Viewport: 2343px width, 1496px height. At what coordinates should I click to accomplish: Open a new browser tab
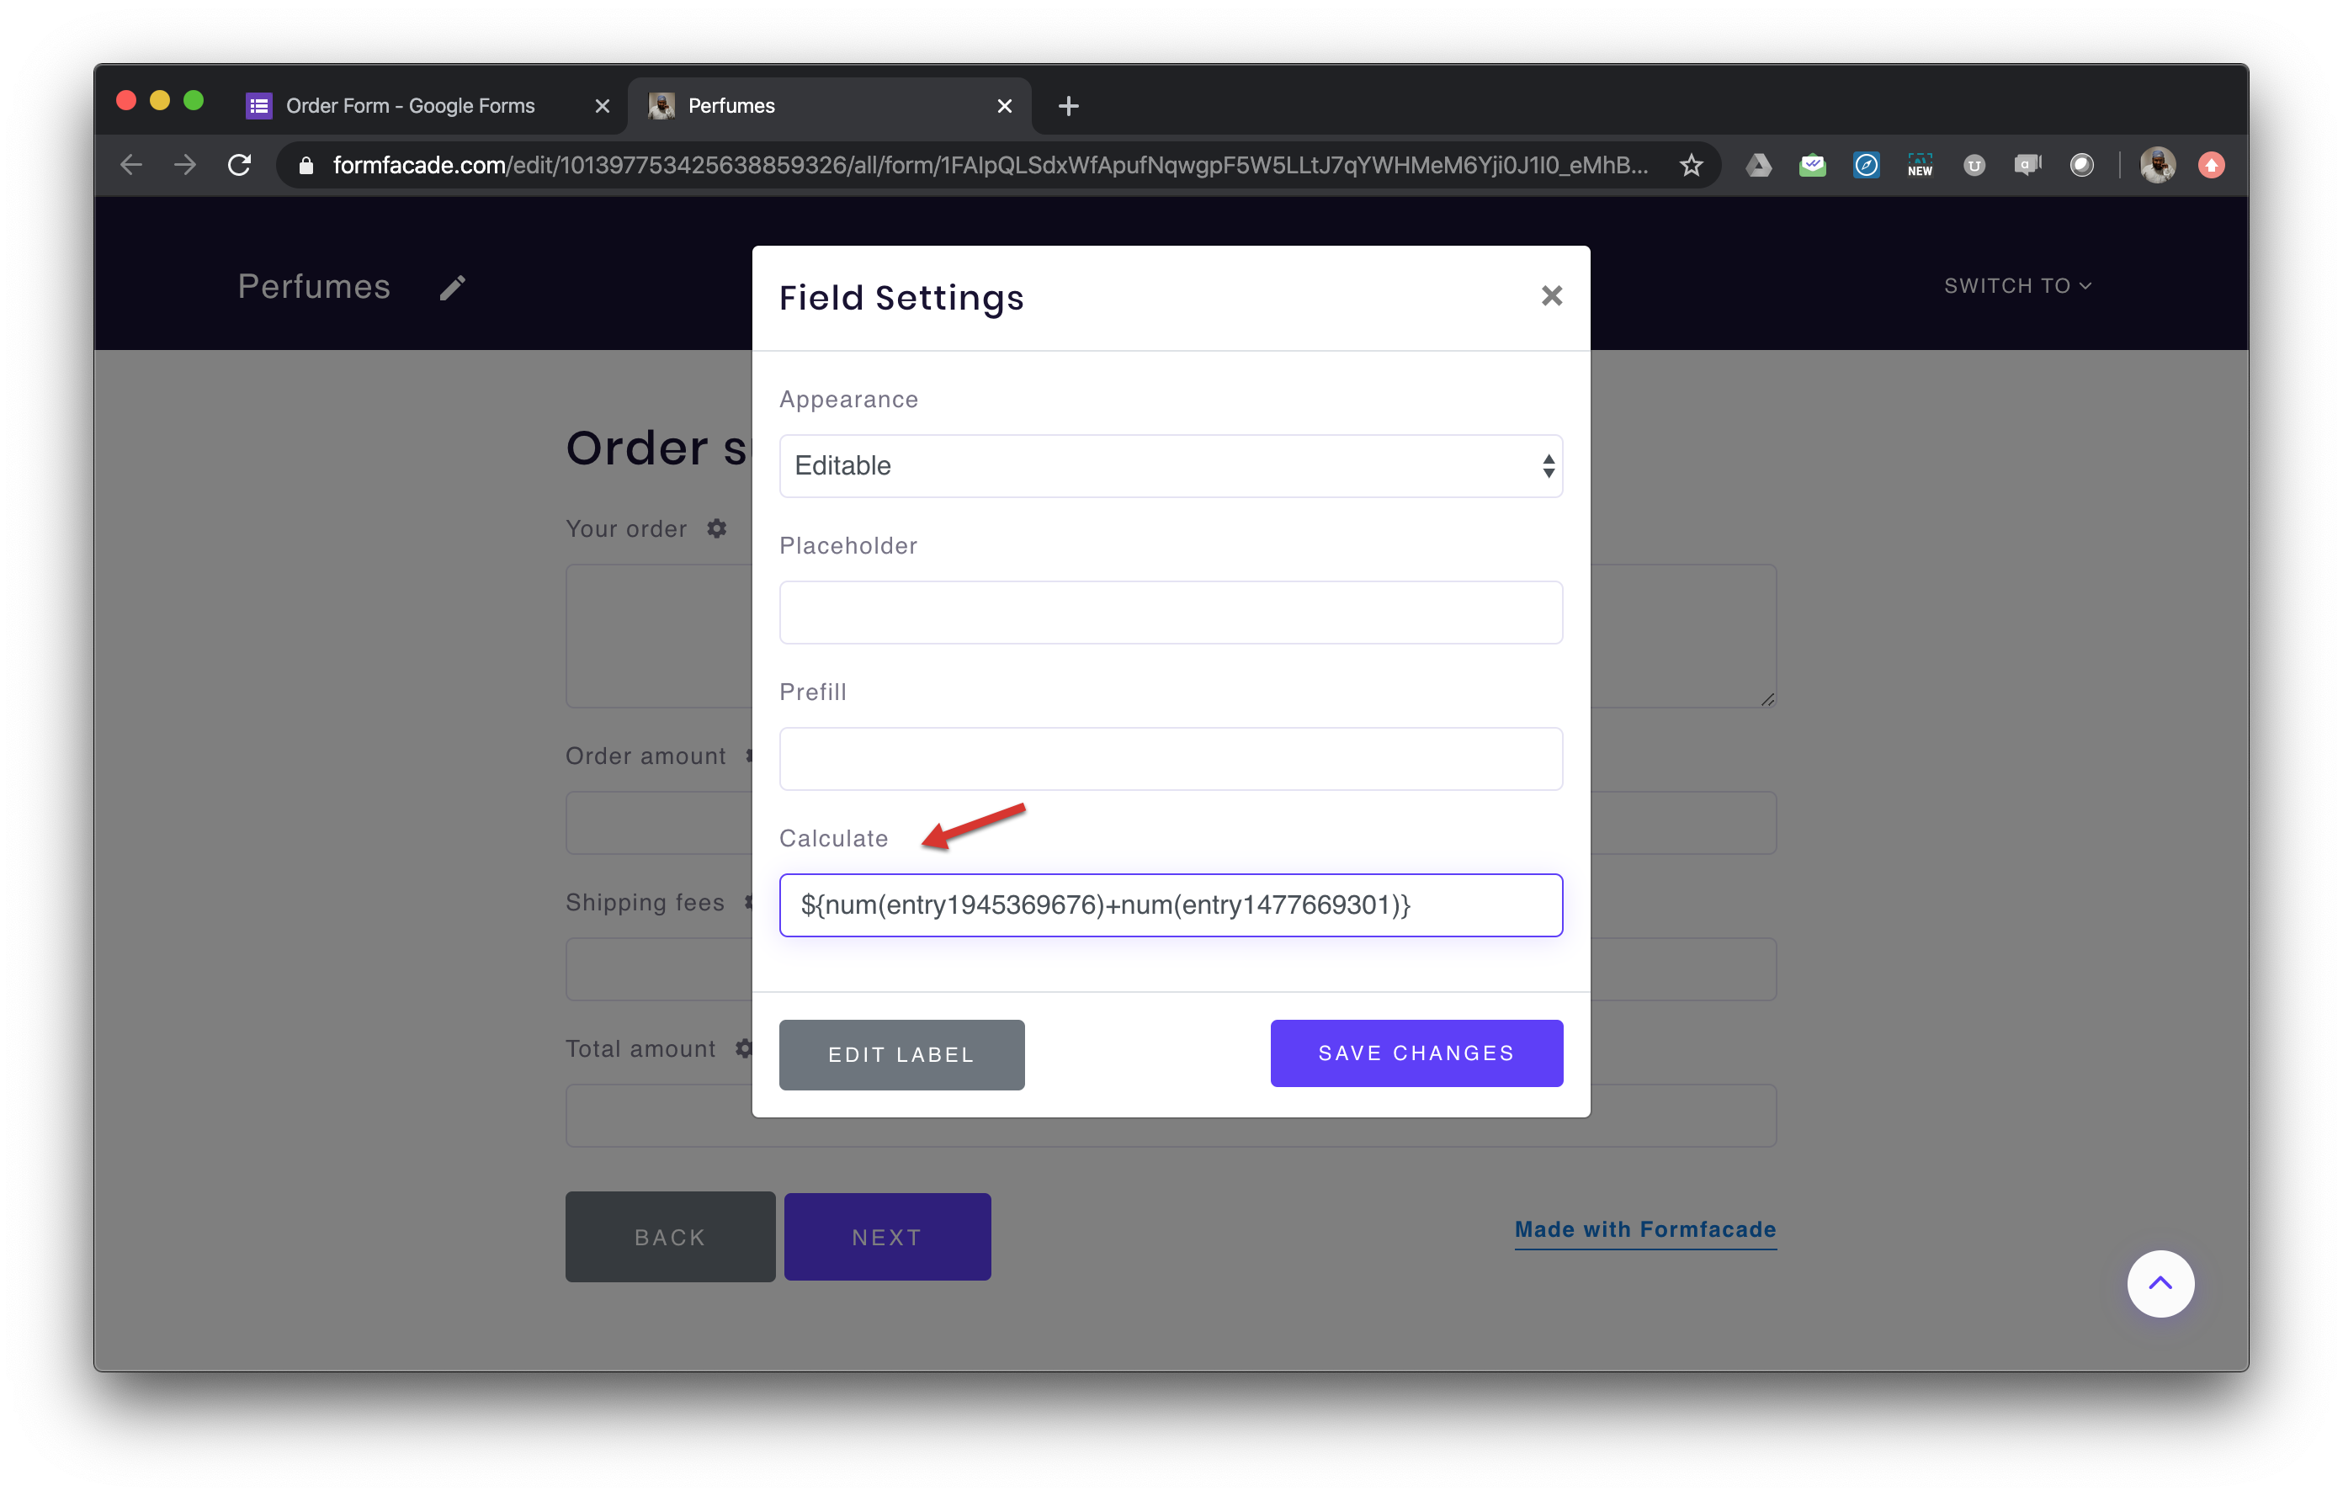[1067, 106]
